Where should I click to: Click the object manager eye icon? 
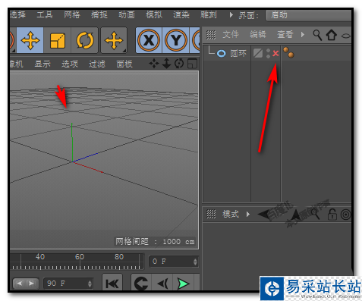[x=346, y=36]
